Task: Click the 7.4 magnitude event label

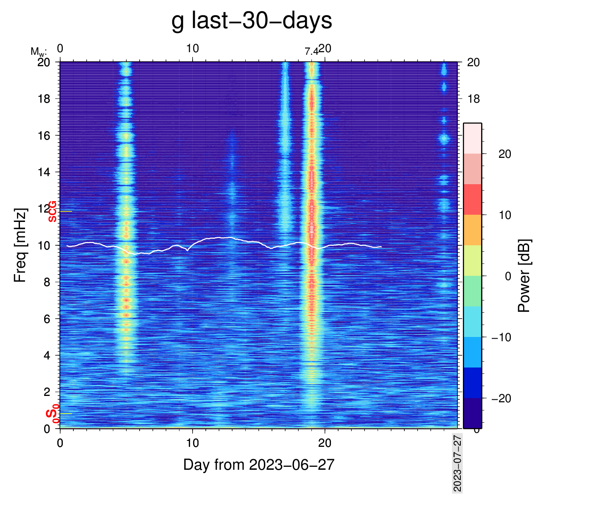Action: (x=311, y=51)
